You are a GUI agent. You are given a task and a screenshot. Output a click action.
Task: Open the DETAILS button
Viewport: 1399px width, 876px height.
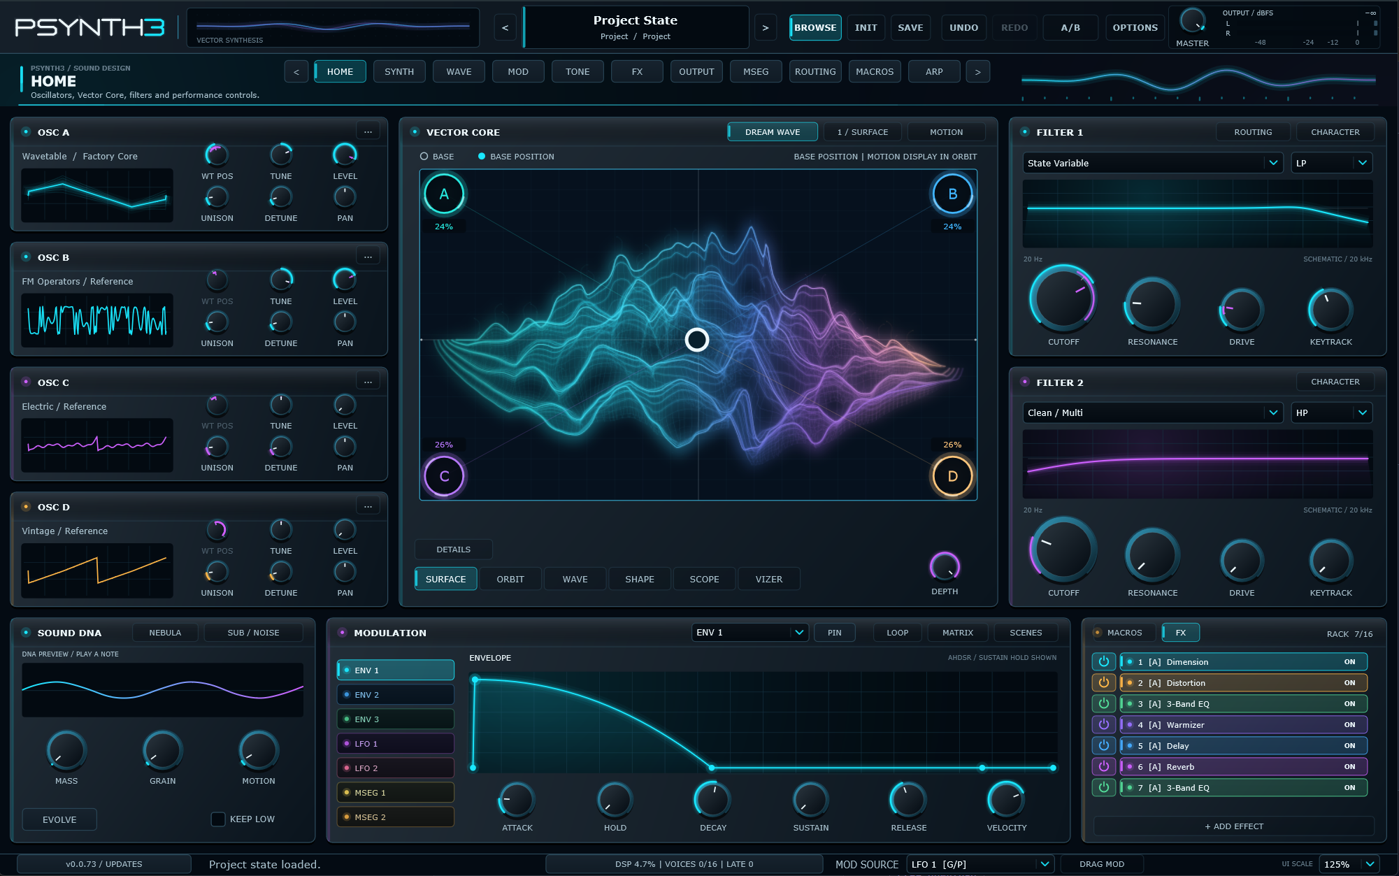click(454, 550)
